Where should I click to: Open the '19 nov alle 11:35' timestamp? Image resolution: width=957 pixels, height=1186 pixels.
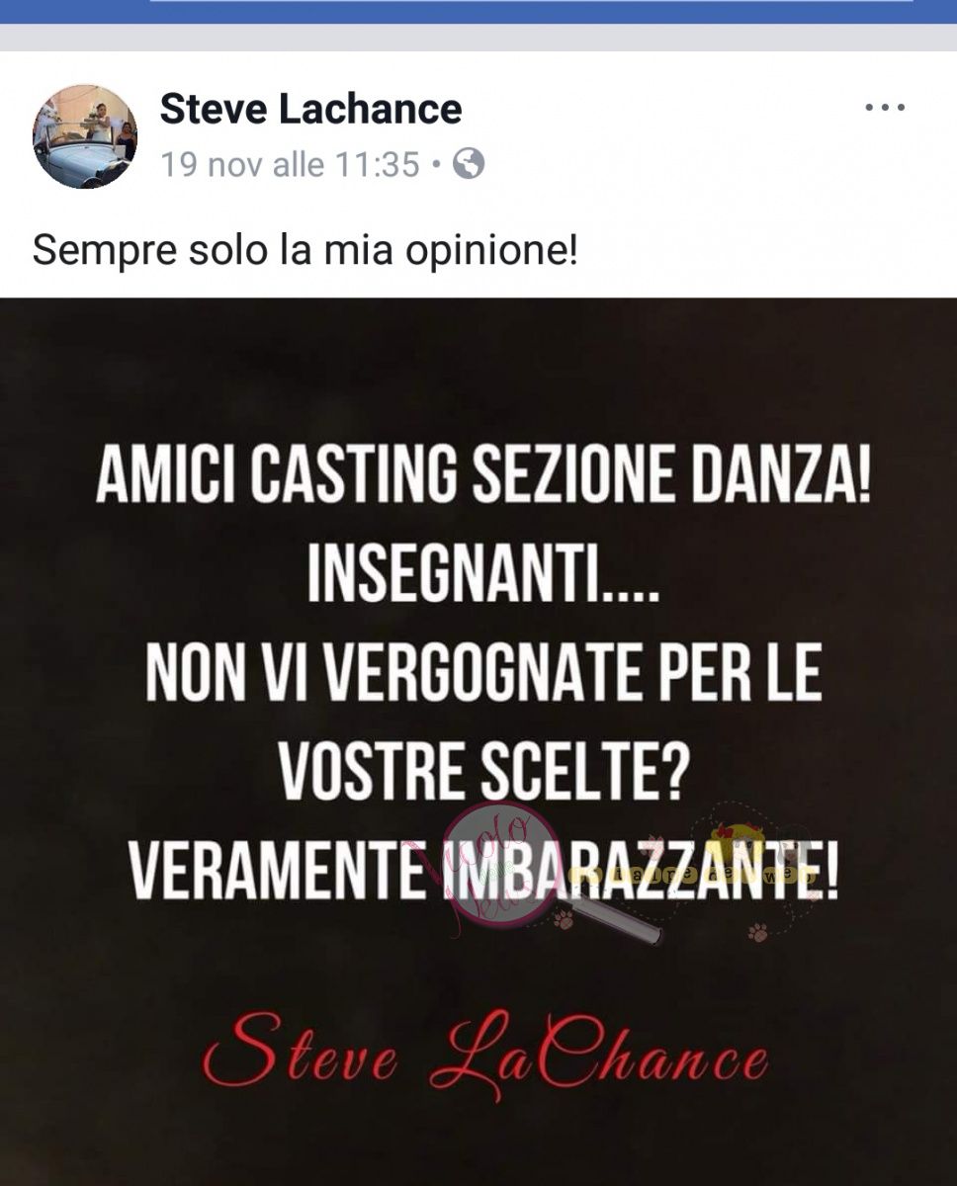(291, 163)
